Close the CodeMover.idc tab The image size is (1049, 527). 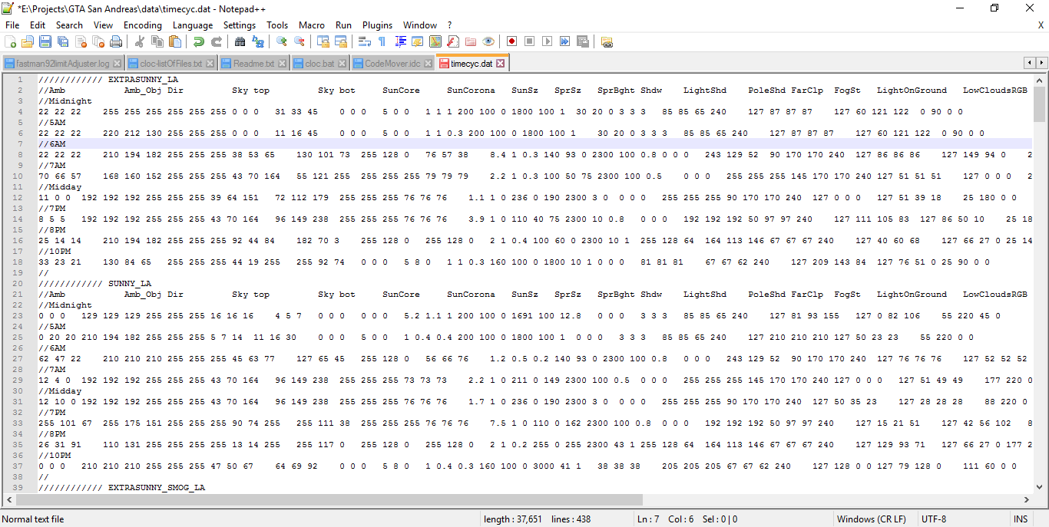(428, 63)
